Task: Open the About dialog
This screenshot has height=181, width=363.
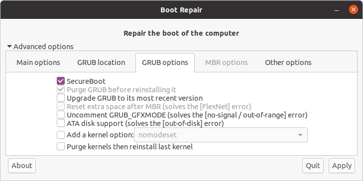Action: [x=22, y=166]
